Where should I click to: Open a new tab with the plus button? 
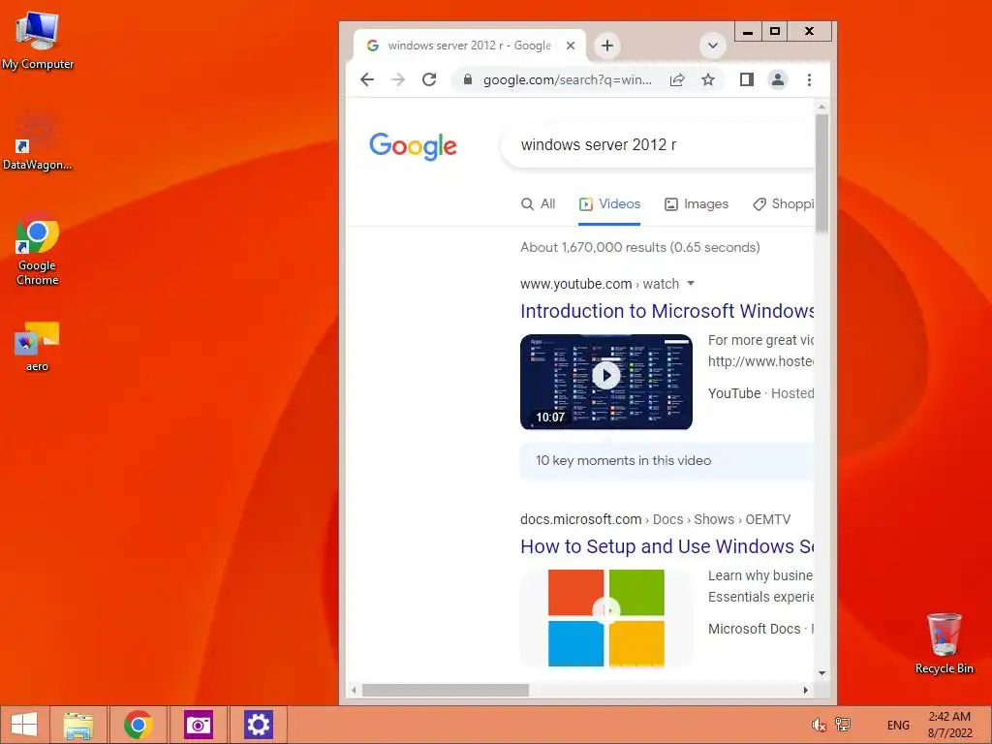pyautogui.click(x=607, y=46)
